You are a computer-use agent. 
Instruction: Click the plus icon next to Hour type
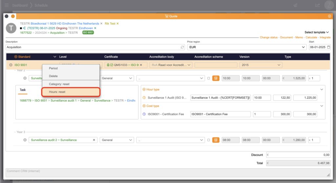144,90
